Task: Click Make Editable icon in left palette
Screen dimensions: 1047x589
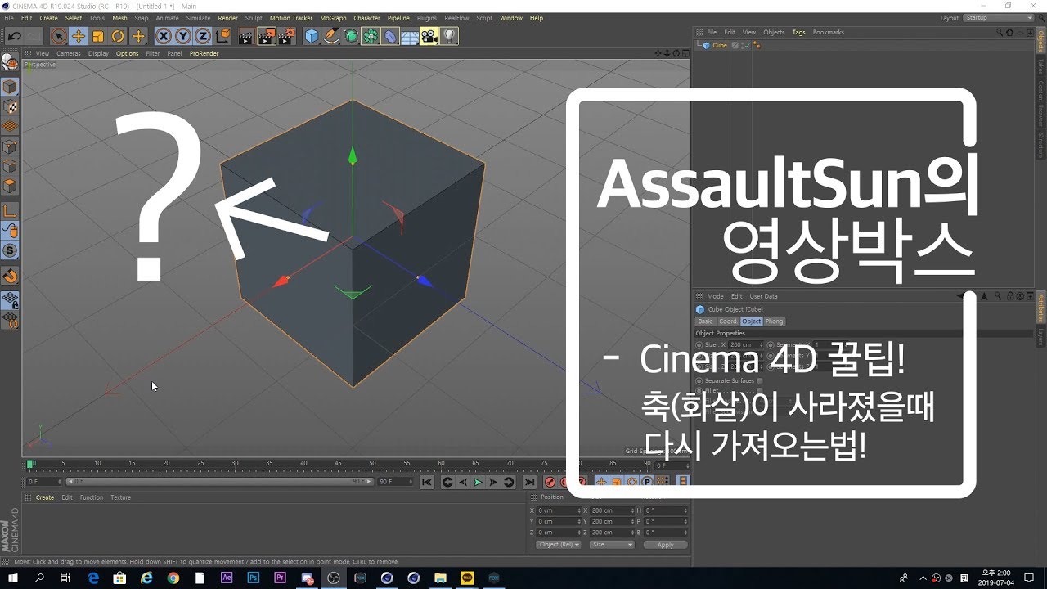Action: tap(10, 63)
